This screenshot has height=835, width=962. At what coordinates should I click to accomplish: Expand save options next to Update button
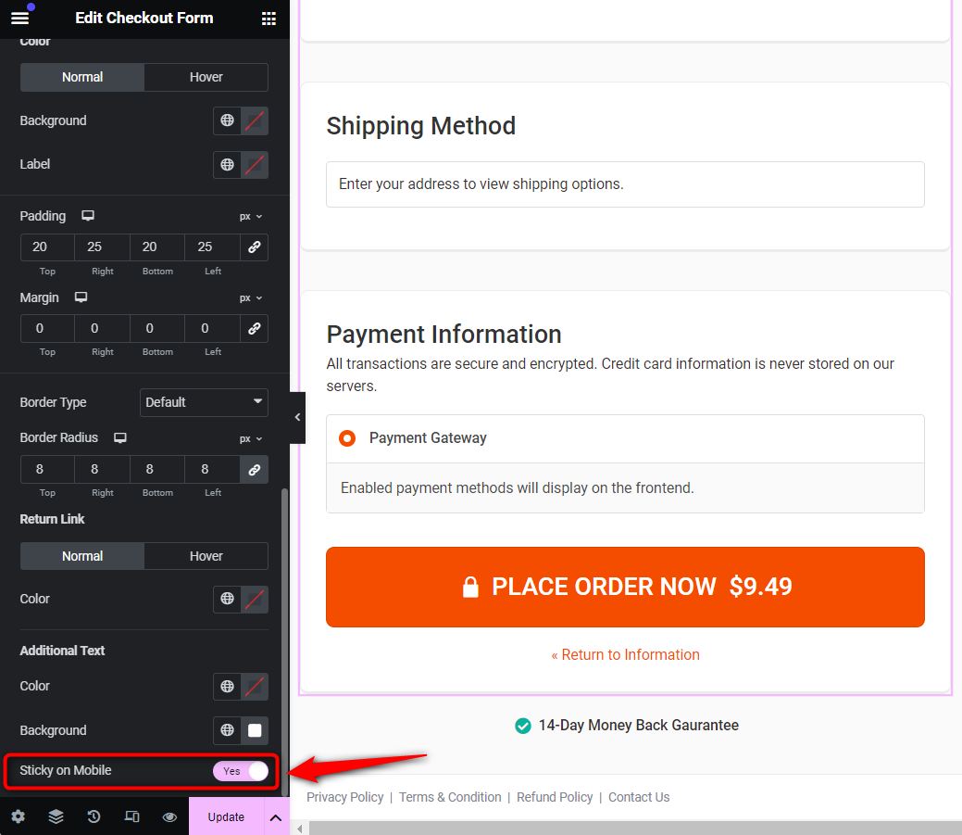[275, 816]
